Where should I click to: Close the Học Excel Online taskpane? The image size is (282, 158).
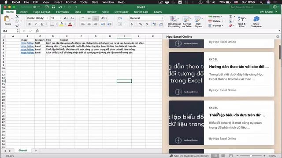(x=278, y=36)
